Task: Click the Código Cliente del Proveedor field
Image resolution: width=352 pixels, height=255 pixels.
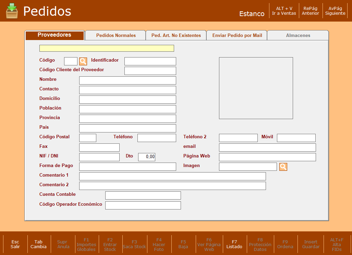Action: tap(150, 71)
